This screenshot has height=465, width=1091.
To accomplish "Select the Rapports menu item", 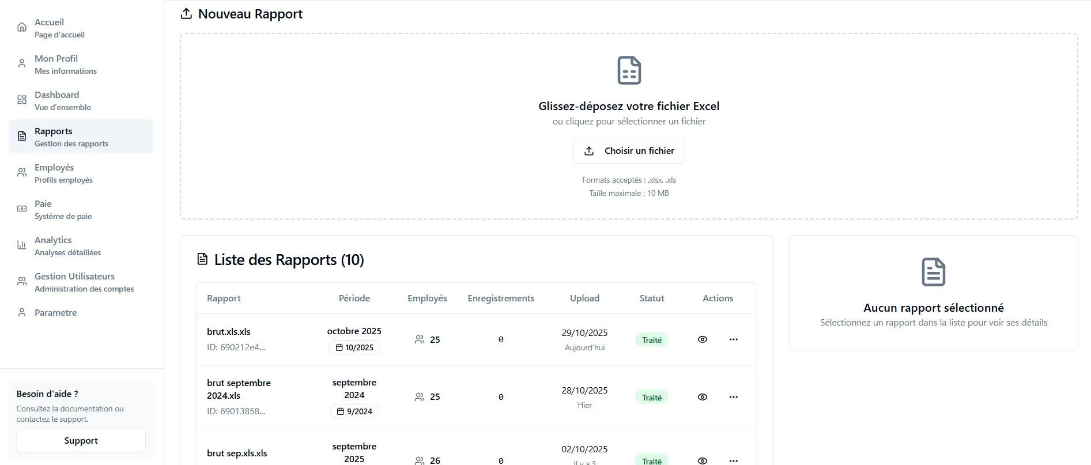I will click(x=81, y=137).
